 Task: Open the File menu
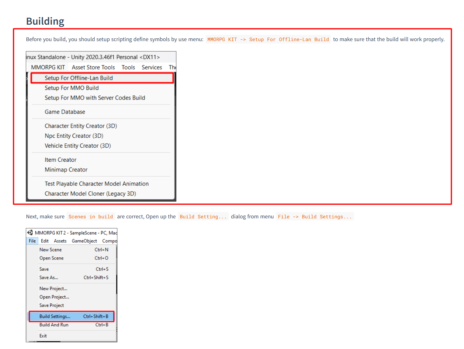[32, 241]
